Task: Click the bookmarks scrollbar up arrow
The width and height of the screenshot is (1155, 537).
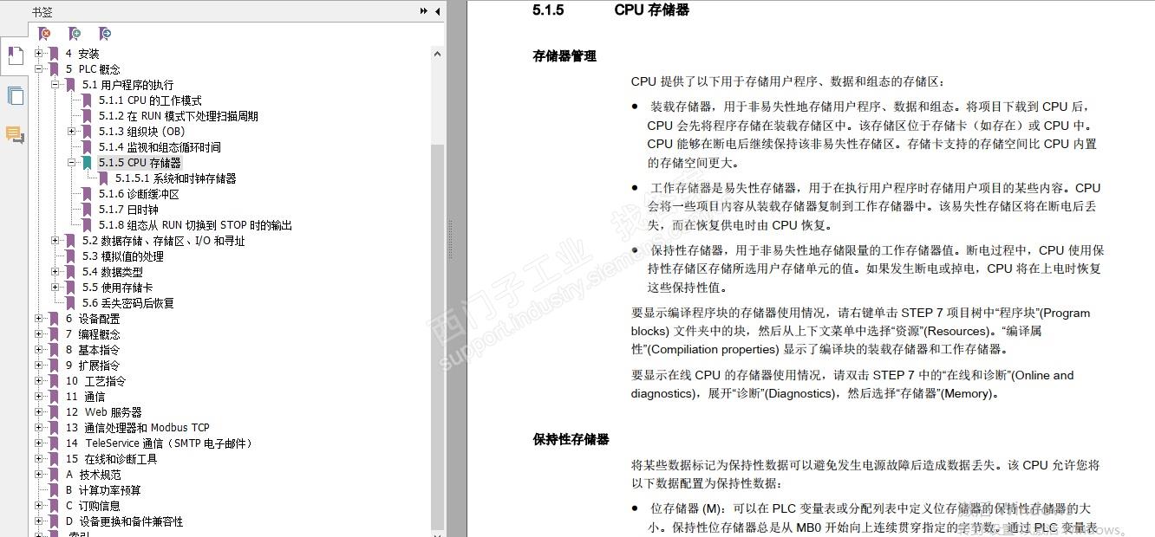Action: pos(437,53)
